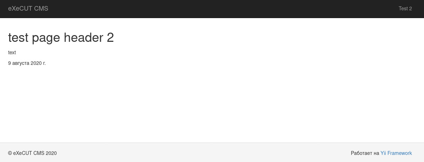Click the word 'Framework' in footer link
This screenshot has width=424, height=162.
pos(400,153)
